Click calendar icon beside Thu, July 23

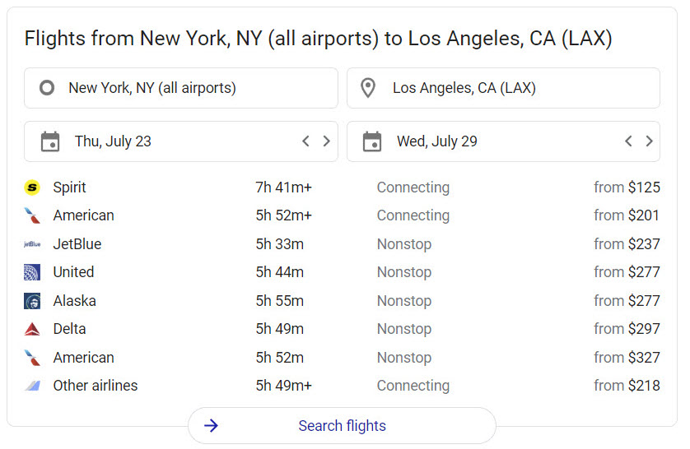pos(50,141)
